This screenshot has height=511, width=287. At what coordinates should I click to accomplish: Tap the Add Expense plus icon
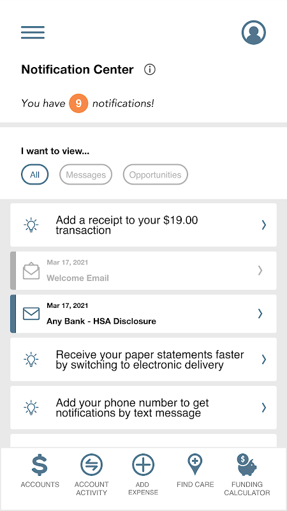(143, 465)
